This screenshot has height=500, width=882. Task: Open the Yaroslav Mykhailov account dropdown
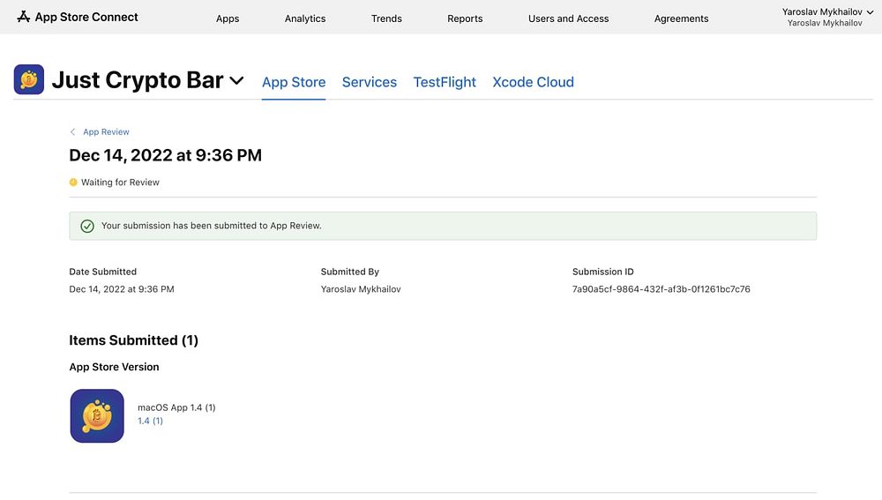coord(827,11)
